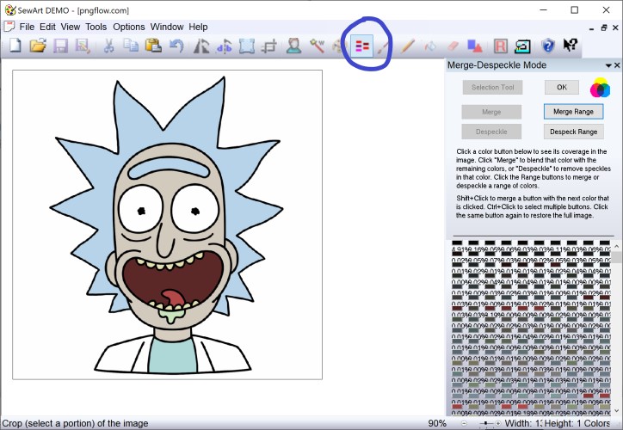Click the zoom in plus button

pyautogui.click(x=498, y=424)
